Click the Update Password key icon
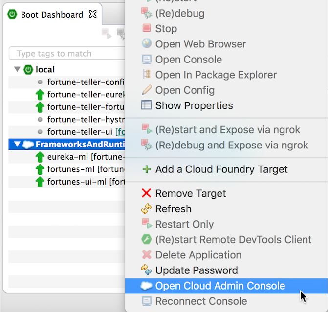 [147, 270]
